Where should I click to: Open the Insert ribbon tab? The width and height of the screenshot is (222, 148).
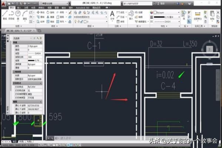click(x=19, y=8)
